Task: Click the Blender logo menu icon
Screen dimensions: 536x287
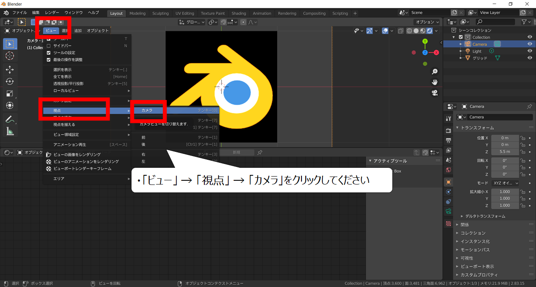Action: coord(6,13)
